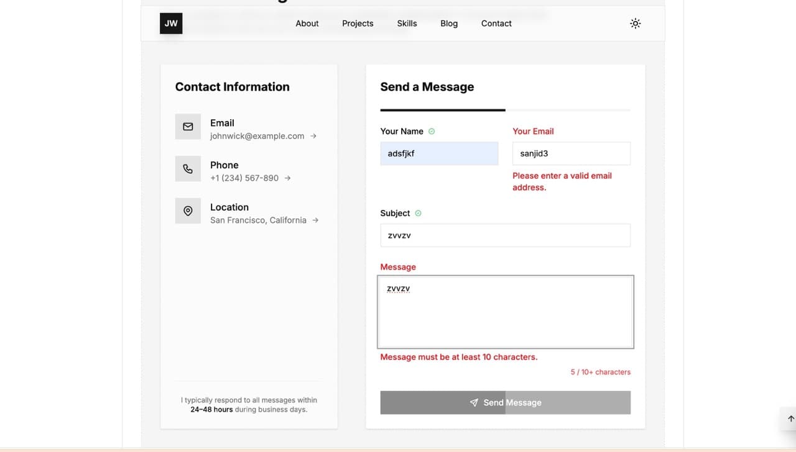The height and width of the screenshot is (452, 796).
Task: Click arrow next to johnwick@example.com
Action: click(x=313, y=136)
